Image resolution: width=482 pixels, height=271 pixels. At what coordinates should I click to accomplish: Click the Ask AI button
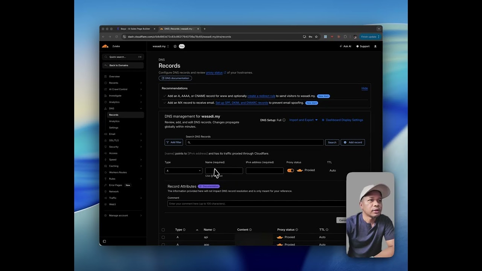click(345, 46)
